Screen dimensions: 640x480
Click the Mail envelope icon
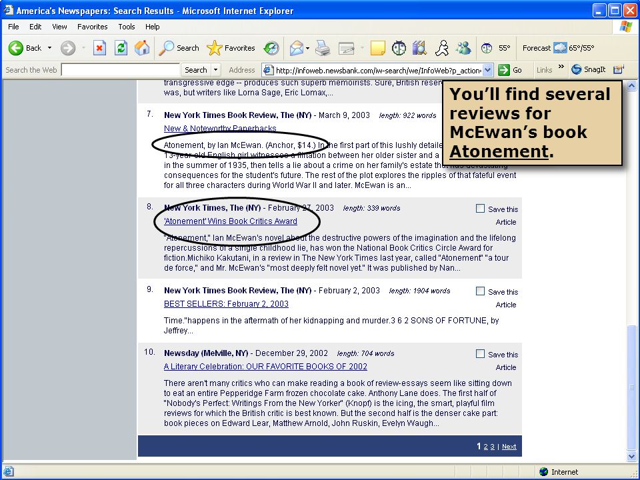(296, 48)
